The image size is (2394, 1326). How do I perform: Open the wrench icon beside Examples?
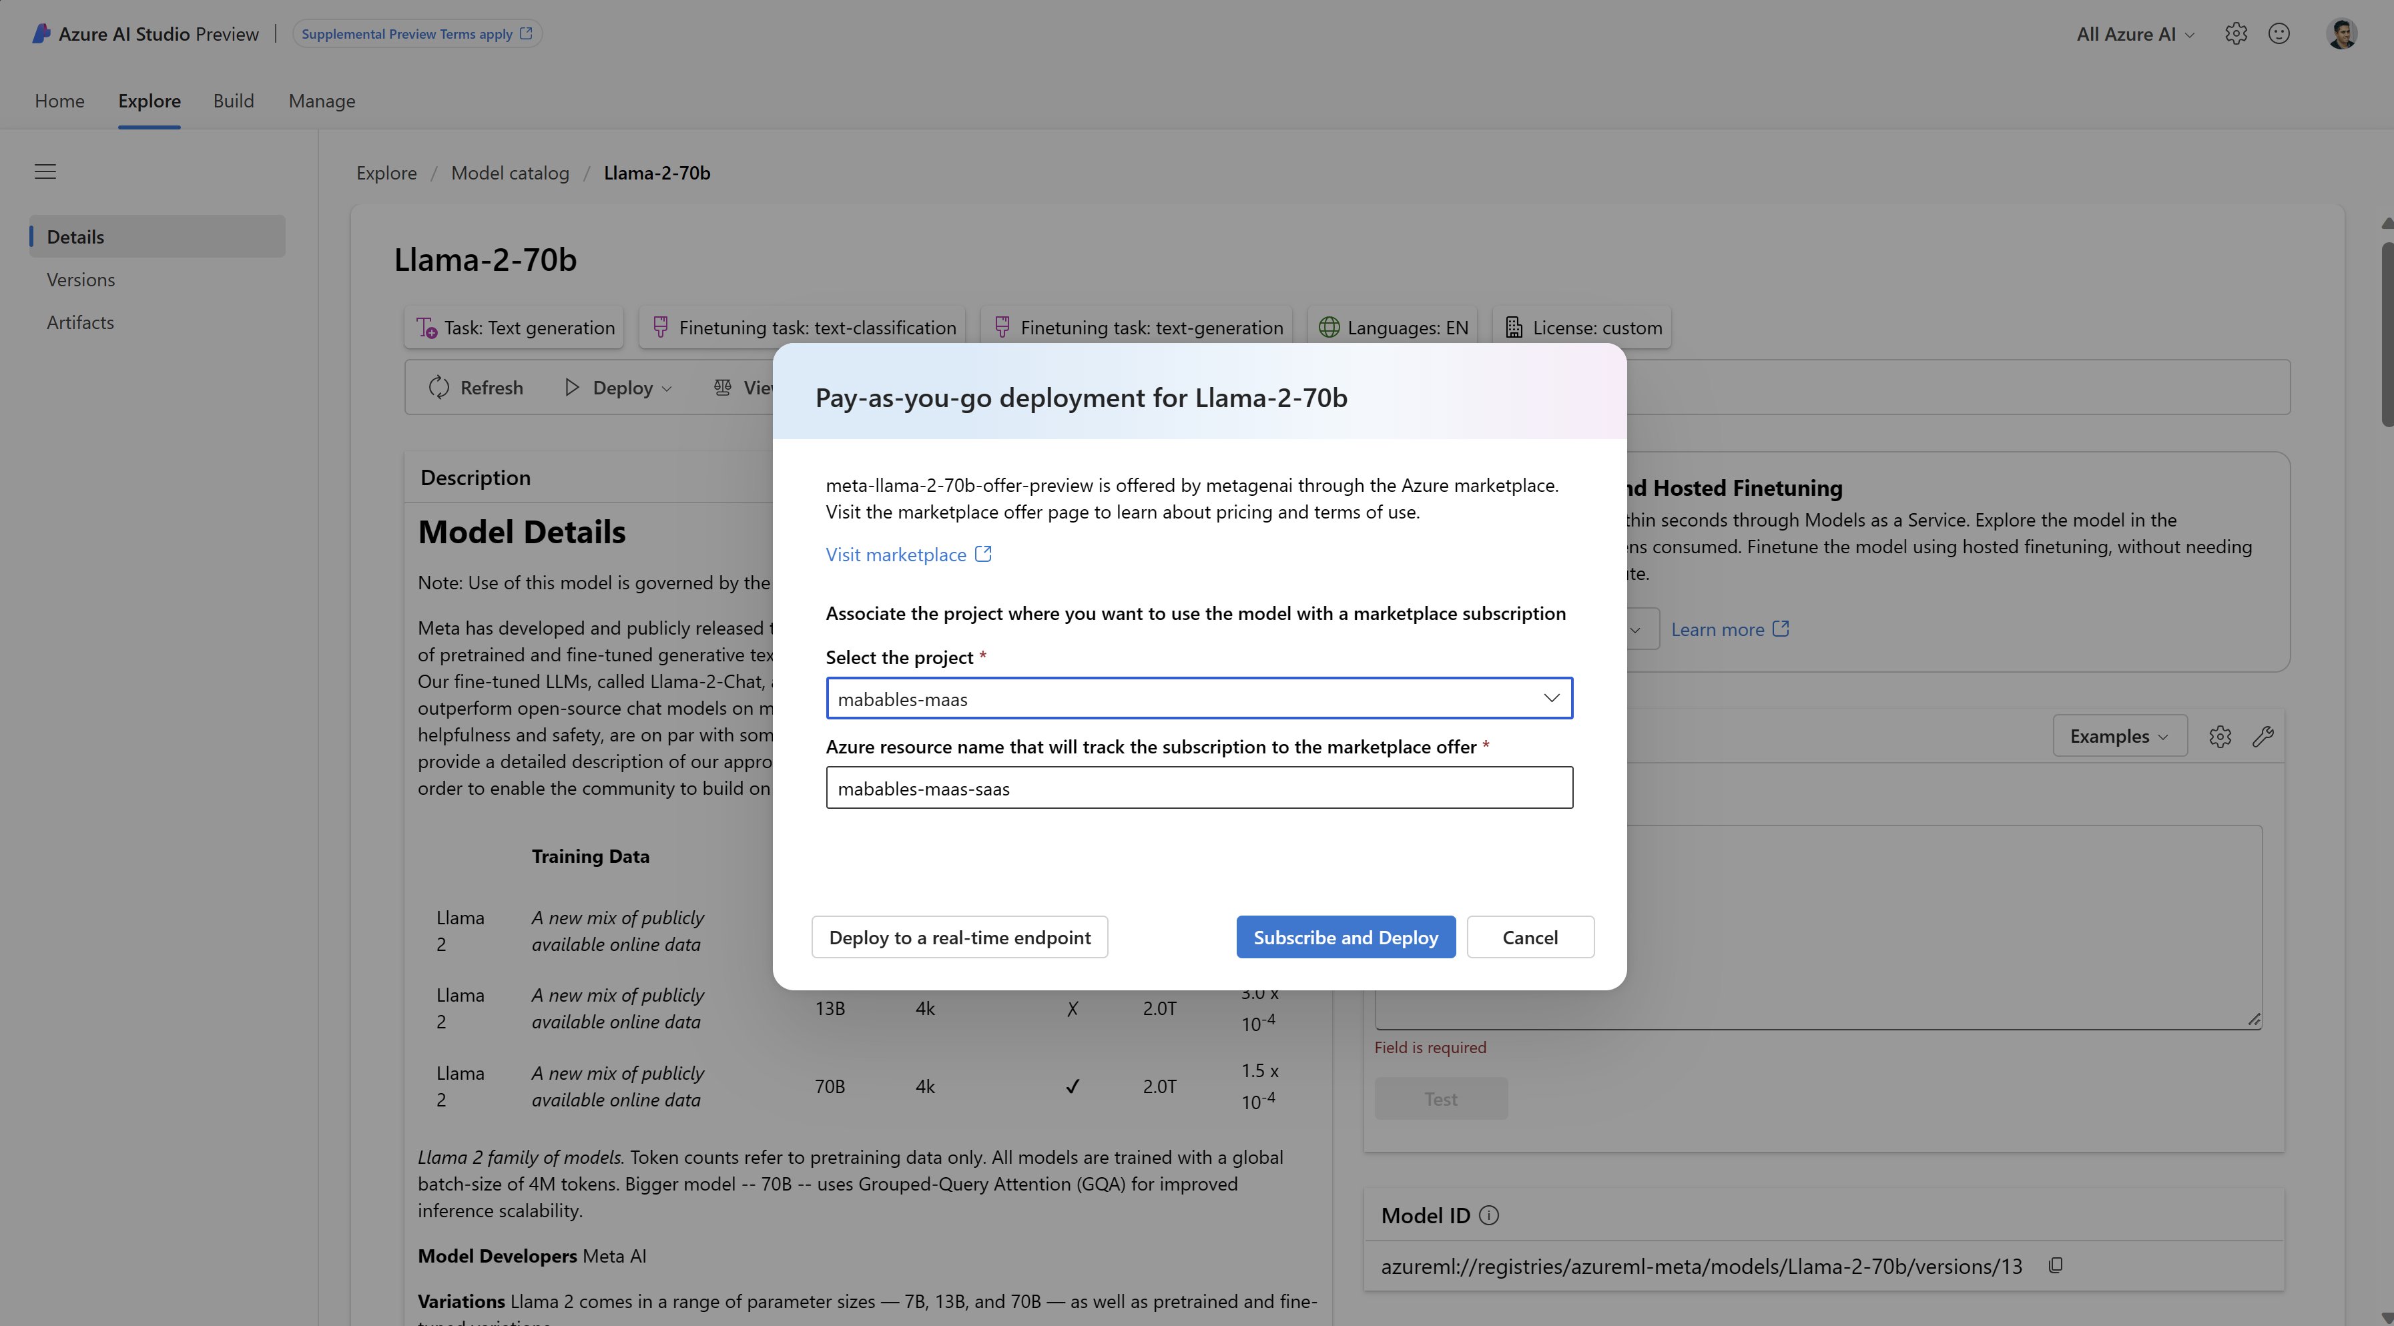coord(2264,735)
